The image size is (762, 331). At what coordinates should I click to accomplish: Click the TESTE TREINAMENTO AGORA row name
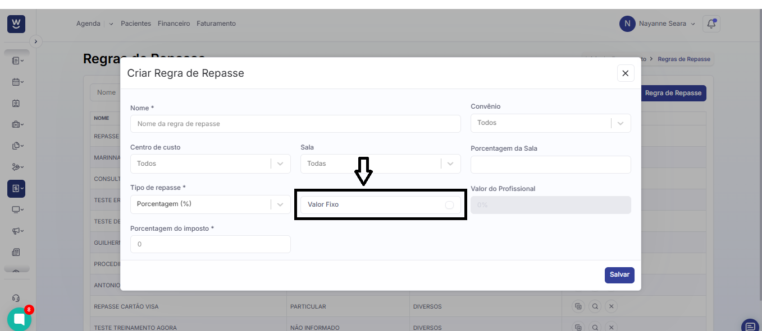point(135,328)
